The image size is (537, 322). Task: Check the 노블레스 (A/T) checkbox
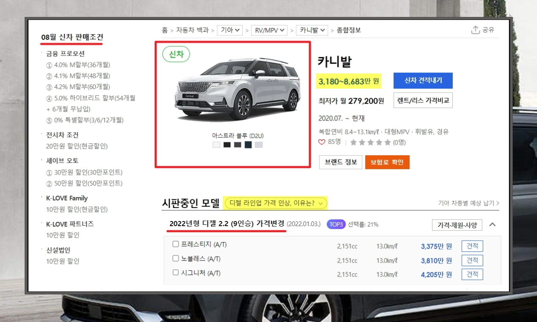pyautogui.click(x=176, y=258)
